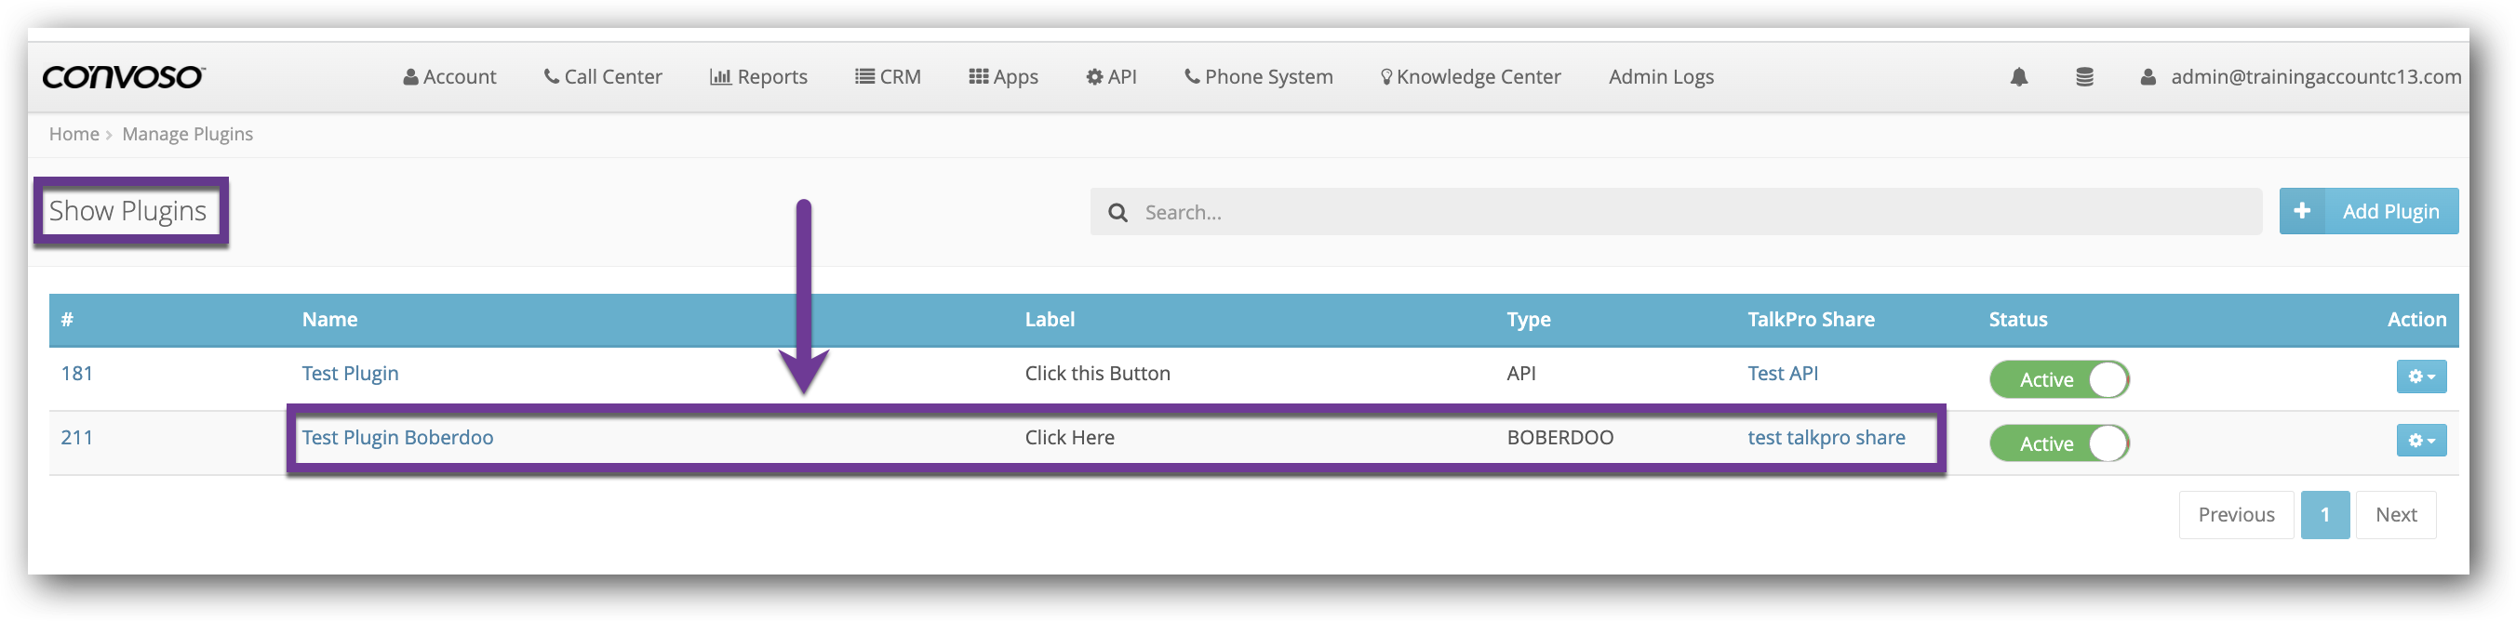Screen dimensions: 2516x621
Task: Click the admin user profile icon
Action: coord(2148,77)
